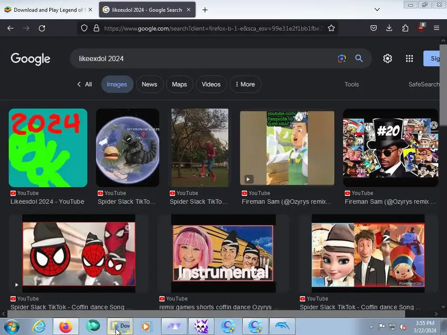Image resolution: width=447 pixels, height=335 pixels.
Task: Search by image with Google Lens icon
Action: 341,58
